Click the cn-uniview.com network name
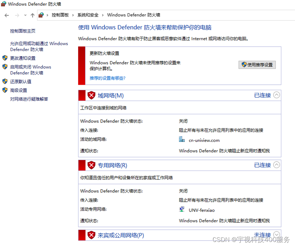The width and height of the screenshot is (295, 246). pos(204,141)
